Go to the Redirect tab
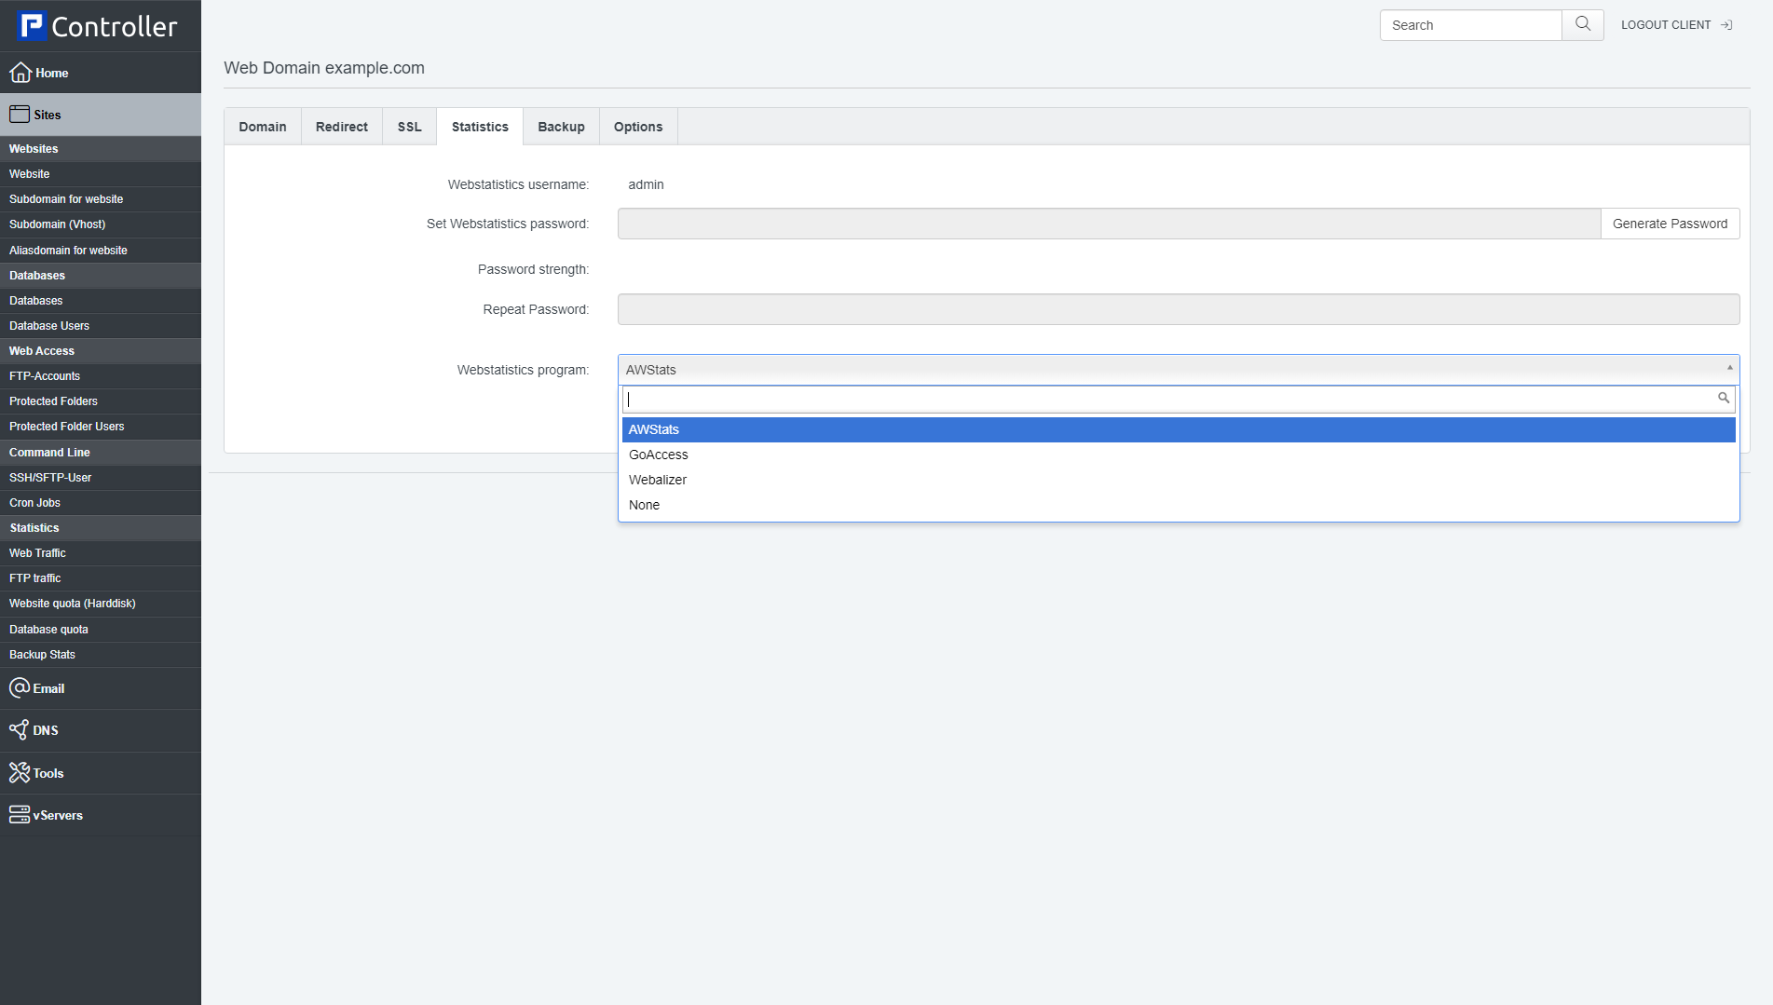The image size is (1773, 1005). 341,127
